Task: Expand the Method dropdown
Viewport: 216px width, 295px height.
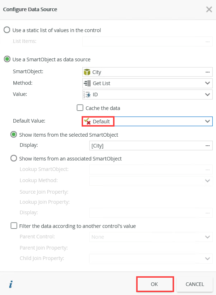Action: 207,83
